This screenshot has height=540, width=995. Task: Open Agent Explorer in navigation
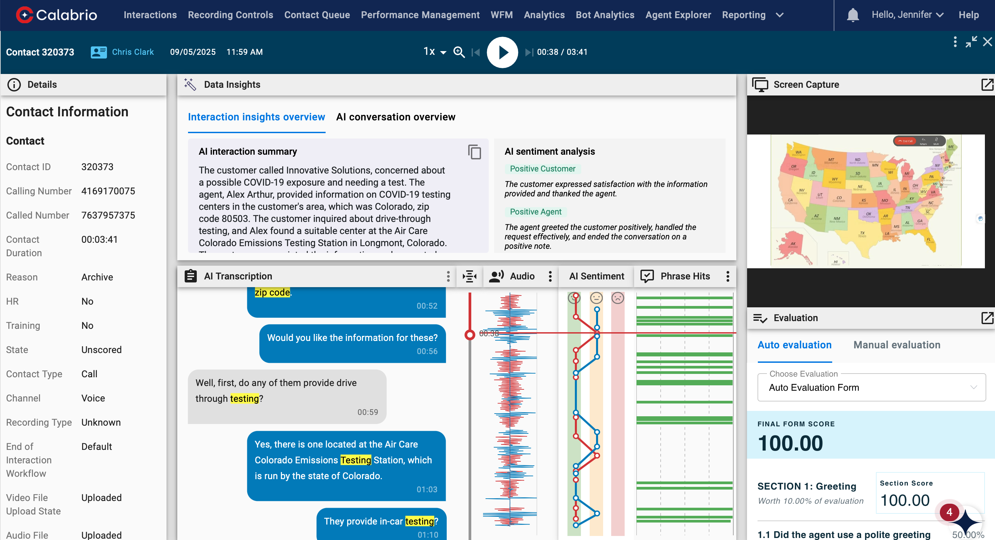pos(678,15)
